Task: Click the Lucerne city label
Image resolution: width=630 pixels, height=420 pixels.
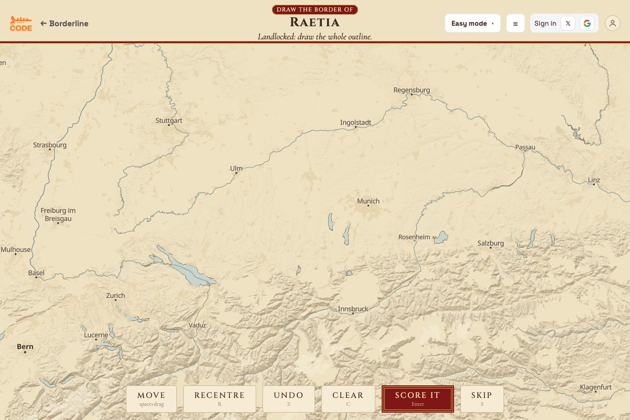Action: coord(96,335)
